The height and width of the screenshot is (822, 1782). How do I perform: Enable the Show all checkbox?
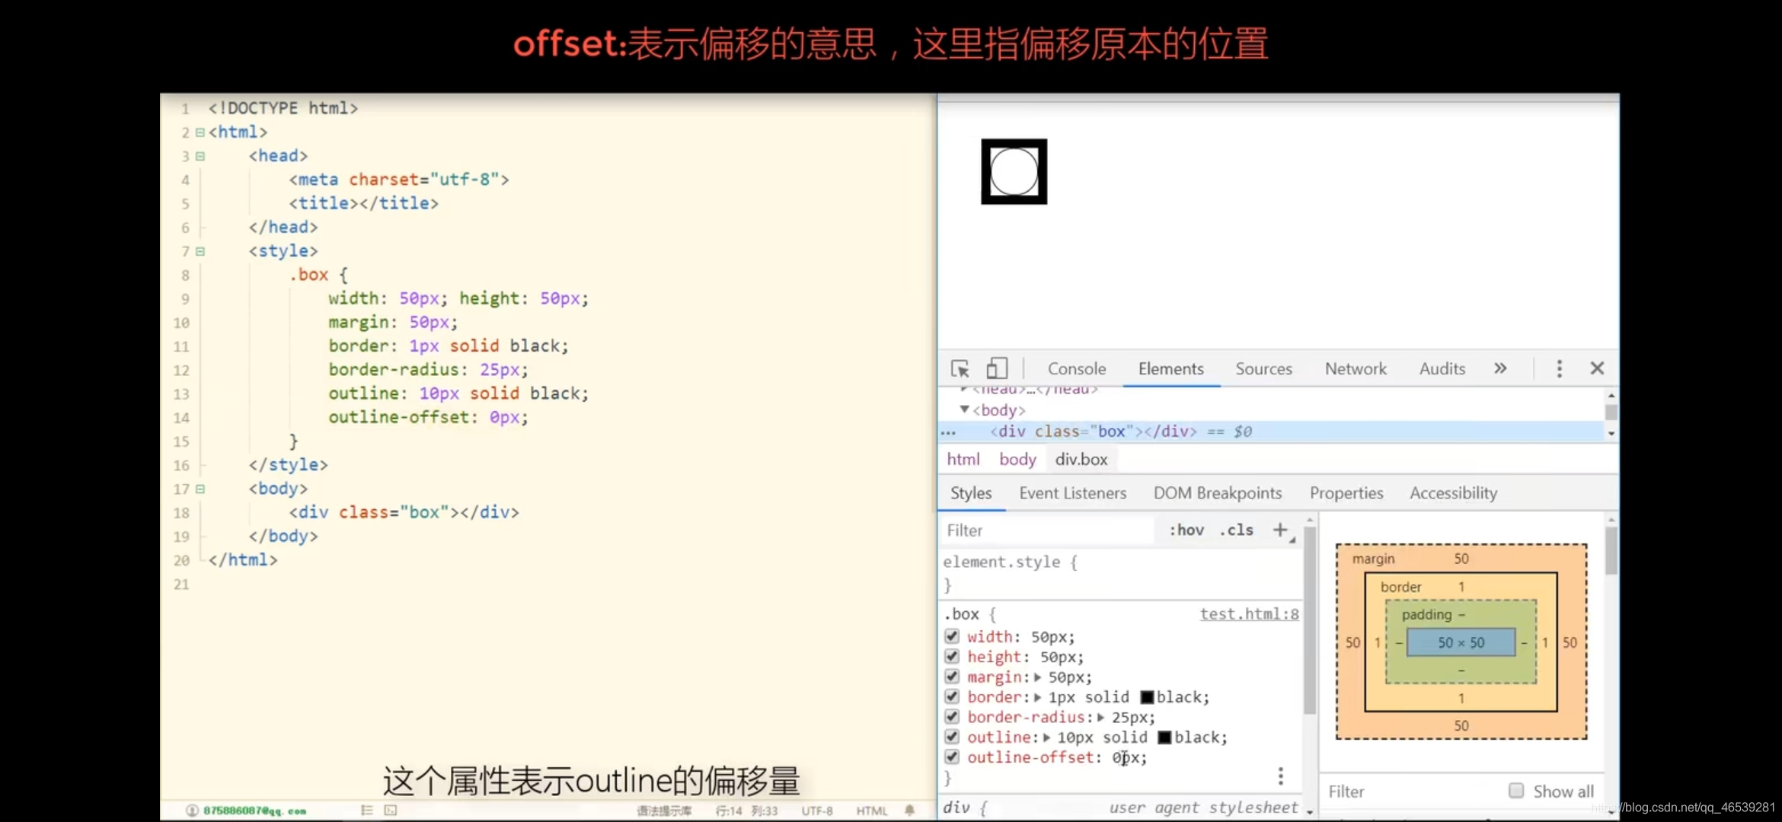tap(1515, 791)
